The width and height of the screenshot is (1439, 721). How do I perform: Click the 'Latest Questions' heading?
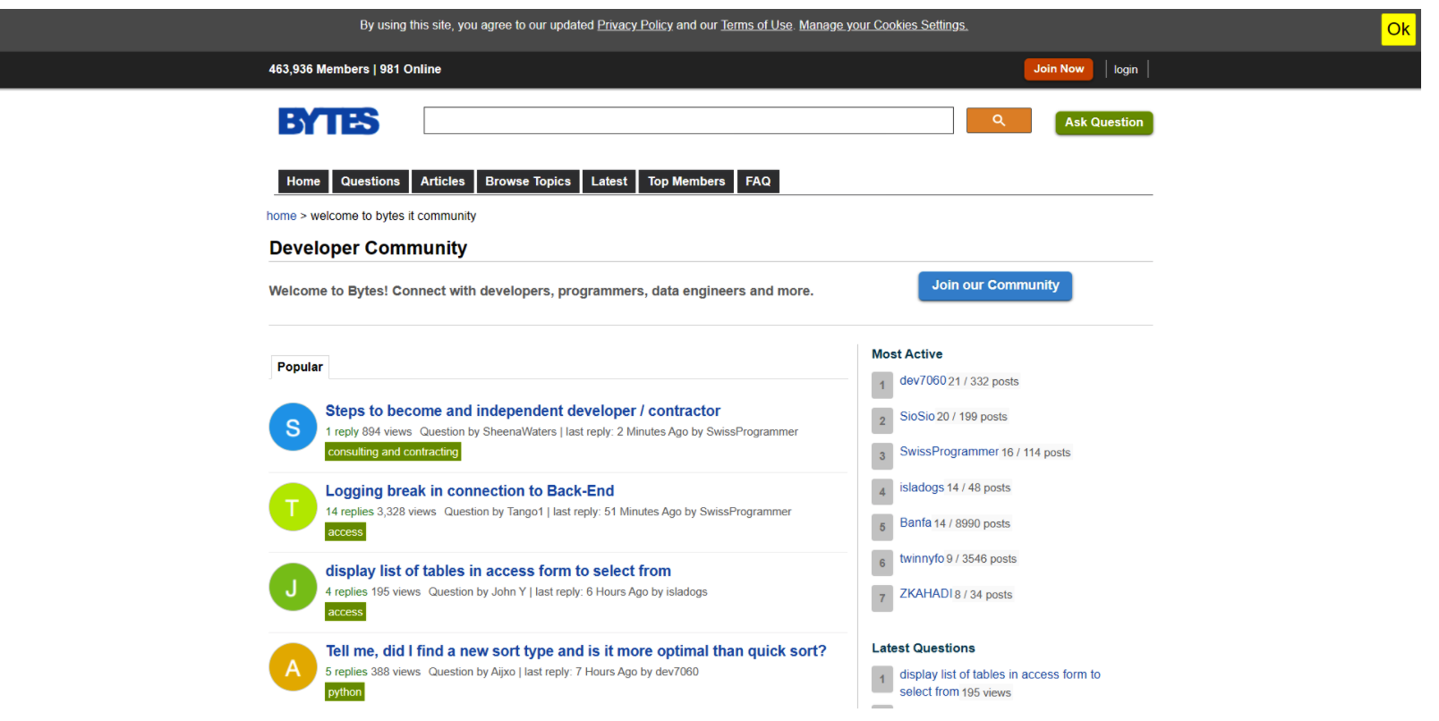tap(924, 649)
